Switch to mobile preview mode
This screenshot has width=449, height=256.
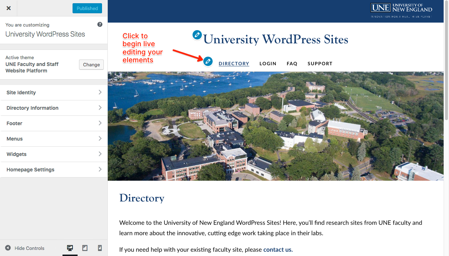[100, 248]
